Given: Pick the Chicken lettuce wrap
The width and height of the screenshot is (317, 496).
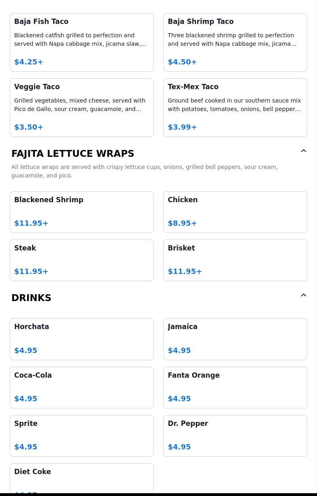Looking at the screenshot, I should (x=235, y=212).
